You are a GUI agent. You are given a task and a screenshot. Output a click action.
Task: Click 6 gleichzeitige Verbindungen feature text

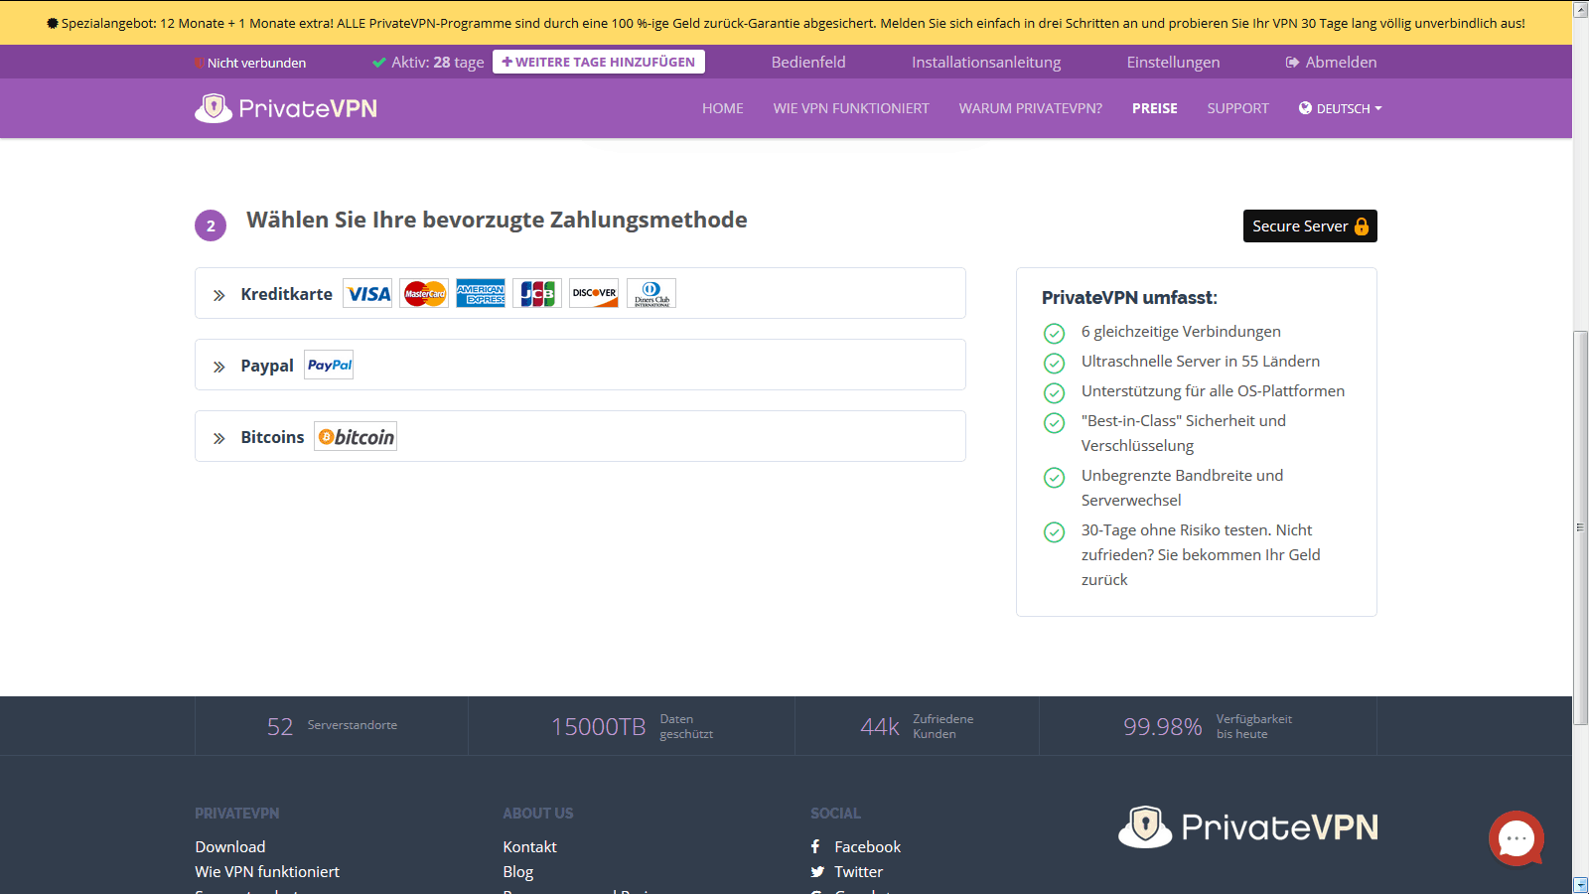(1181, 331)
